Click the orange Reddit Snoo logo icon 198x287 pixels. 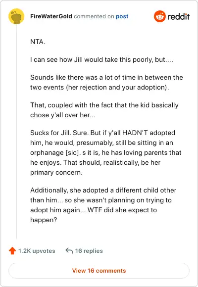coord(160,16)
